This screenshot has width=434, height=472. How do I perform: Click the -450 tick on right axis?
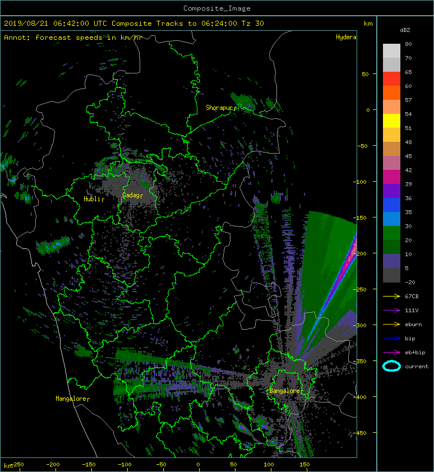pos(359,433)
